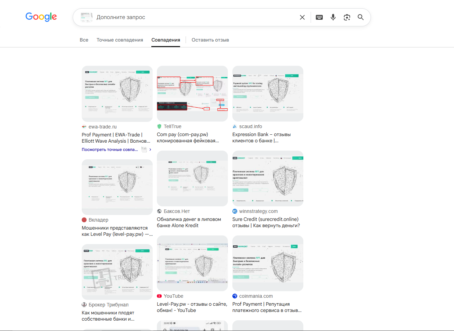Click the 'coinmania.com' source name
The height and width of the screenshot is (331, 454).
click(x=256, y=296)
